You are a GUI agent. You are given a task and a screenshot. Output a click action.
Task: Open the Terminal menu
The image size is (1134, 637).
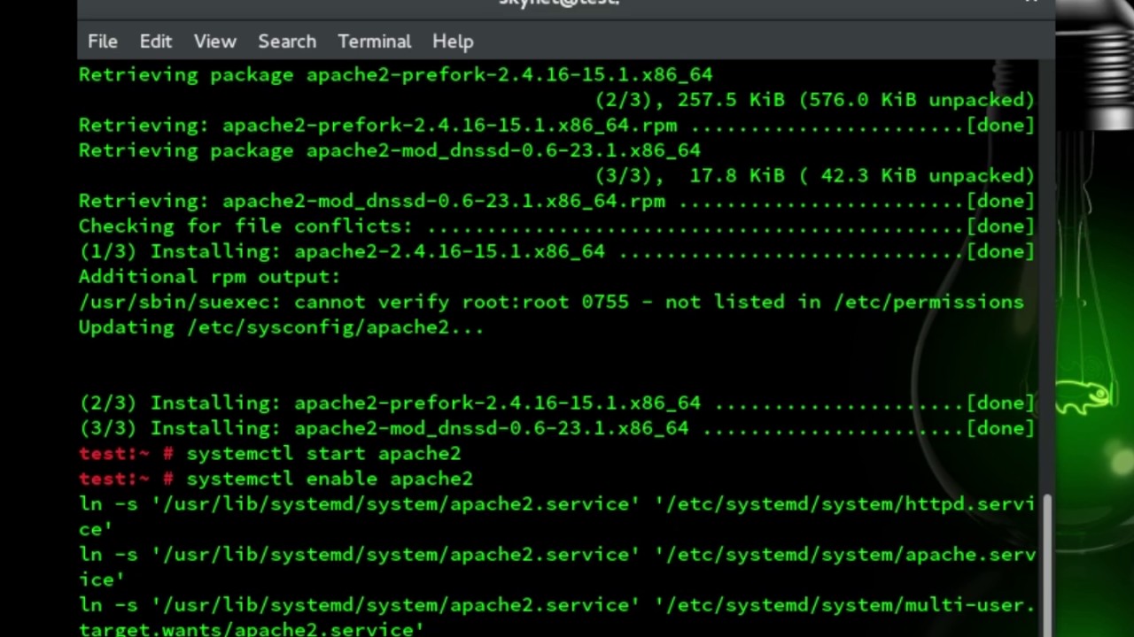375,42
